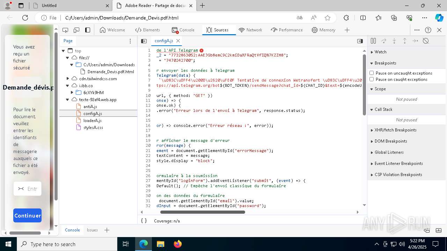Toggle the device emulation icon
This screenshot has width=447, height=251.
tap(76, 30)
